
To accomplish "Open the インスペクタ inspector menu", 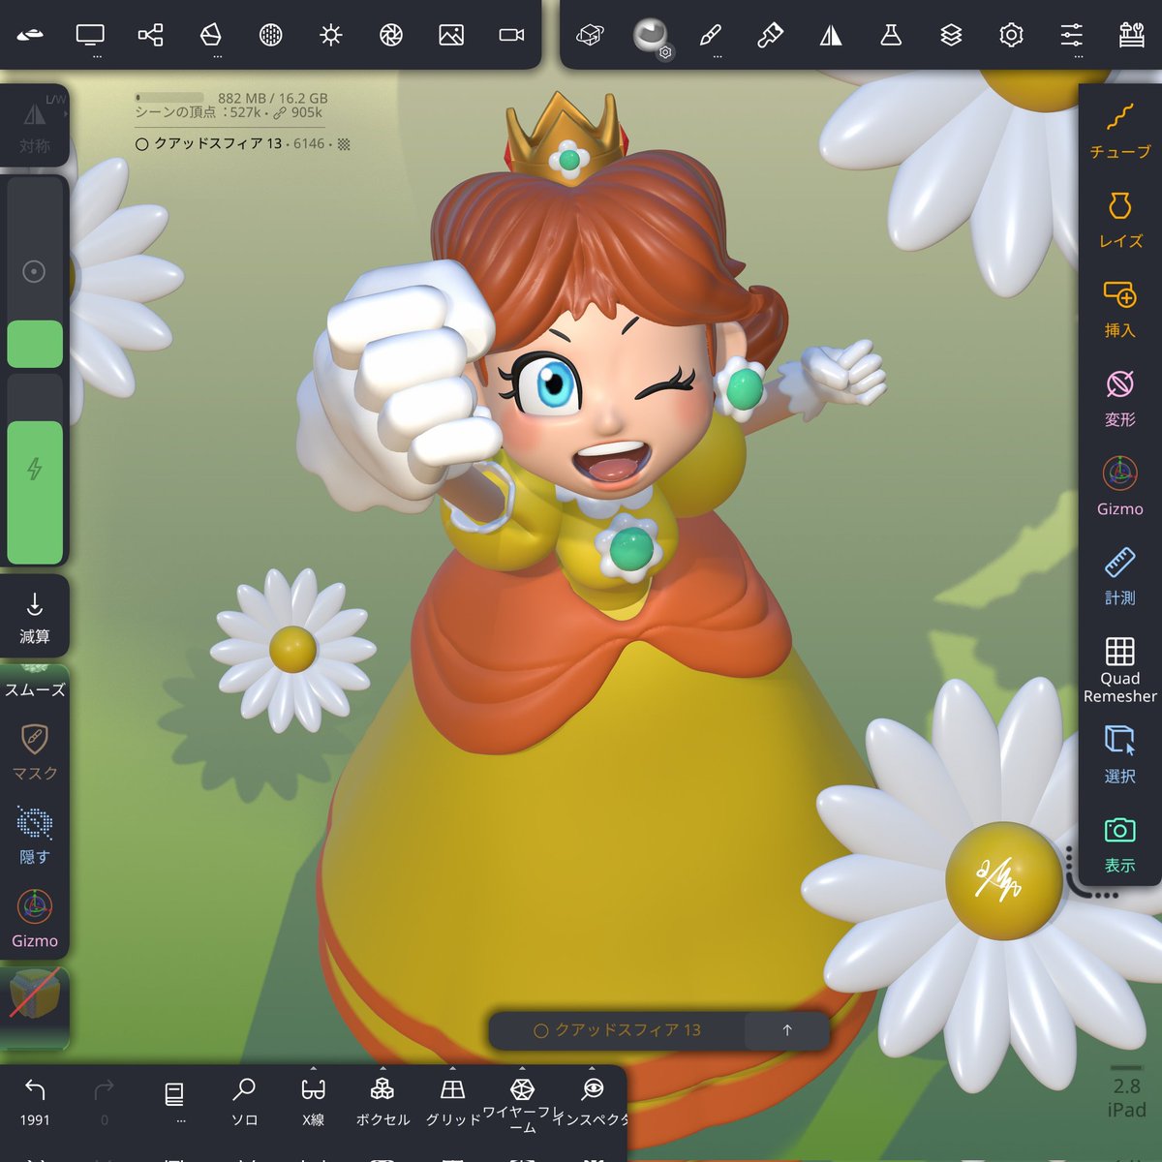I will pos(593,1102).
